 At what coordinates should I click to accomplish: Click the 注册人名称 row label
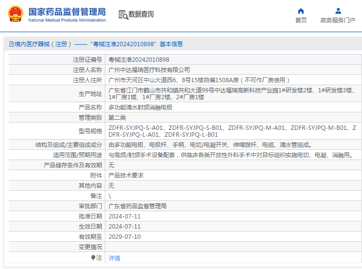pyautogui.click(x=87, y=70)
